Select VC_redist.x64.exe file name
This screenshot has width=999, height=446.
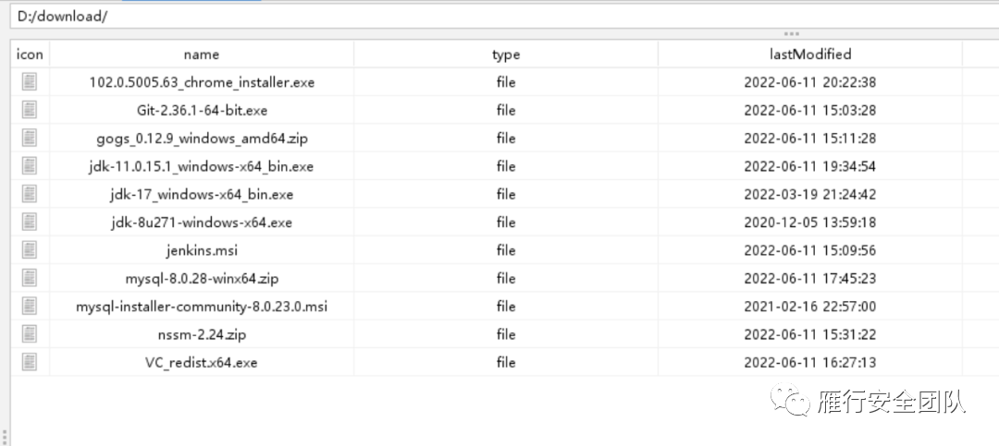pos(202,363)
